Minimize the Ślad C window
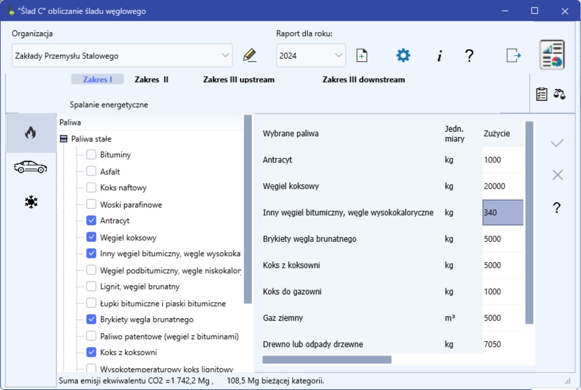The image size is (581, 390). pos(505,11)
